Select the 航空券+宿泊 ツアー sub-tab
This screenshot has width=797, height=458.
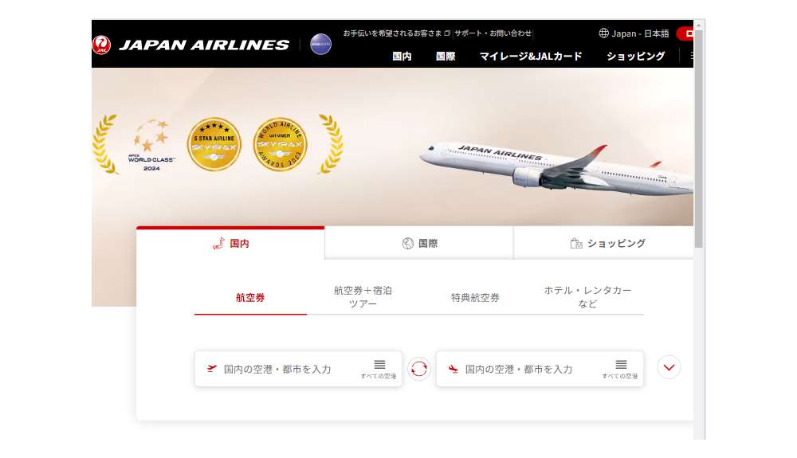click(363, 297)
